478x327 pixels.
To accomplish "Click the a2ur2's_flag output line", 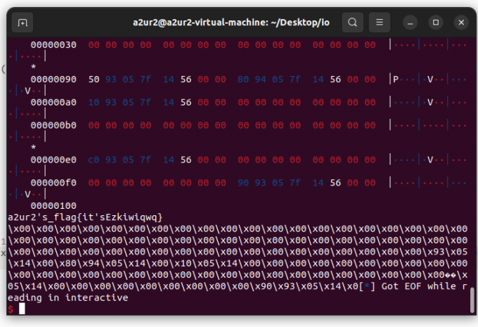I will (85, 217).
